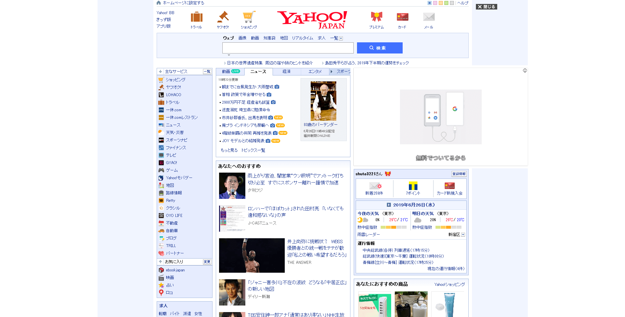Image resolution: width=625 pixels, height=317 pixels.
Task: Click the 変更 button in お気に入り
Action: pyautogui.click(x=207, y=262)
